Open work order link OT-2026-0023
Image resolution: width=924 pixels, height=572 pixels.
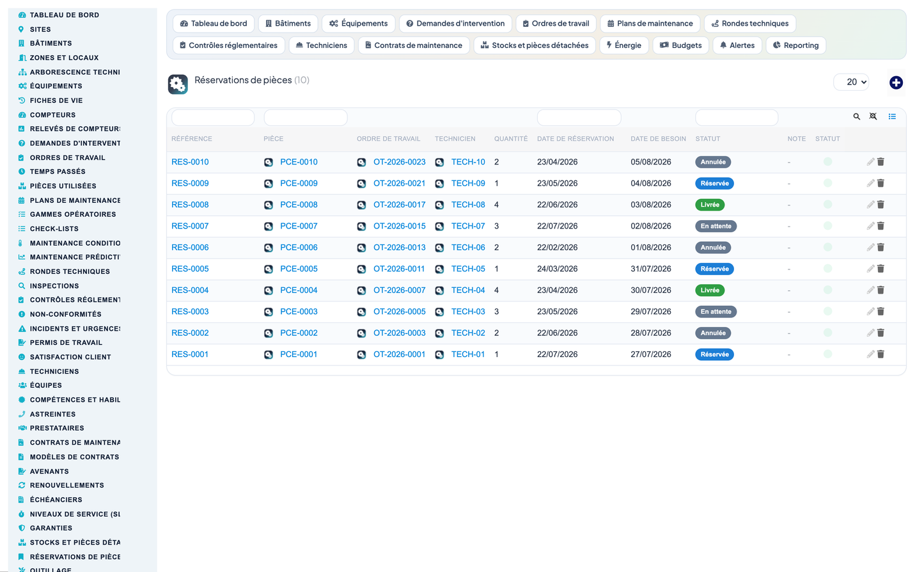pyautogui.click(x=399, y=162)
